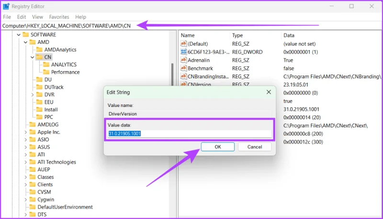Image resolution: width=383 pixels, height=219 pixels.
Task: Expand the ATI Technologies key
Action: click(25, 162)
